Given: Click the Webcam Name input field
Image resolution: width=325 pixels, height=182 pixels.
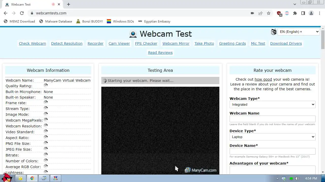Looking at the screenshot, I should point(272,119).
